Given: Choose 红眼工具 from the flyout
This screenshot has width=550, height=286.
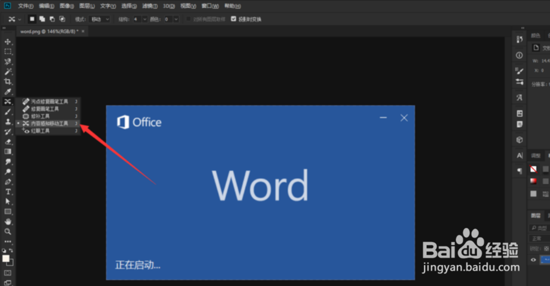Looking at the screenshot, I should click(48, 131).
